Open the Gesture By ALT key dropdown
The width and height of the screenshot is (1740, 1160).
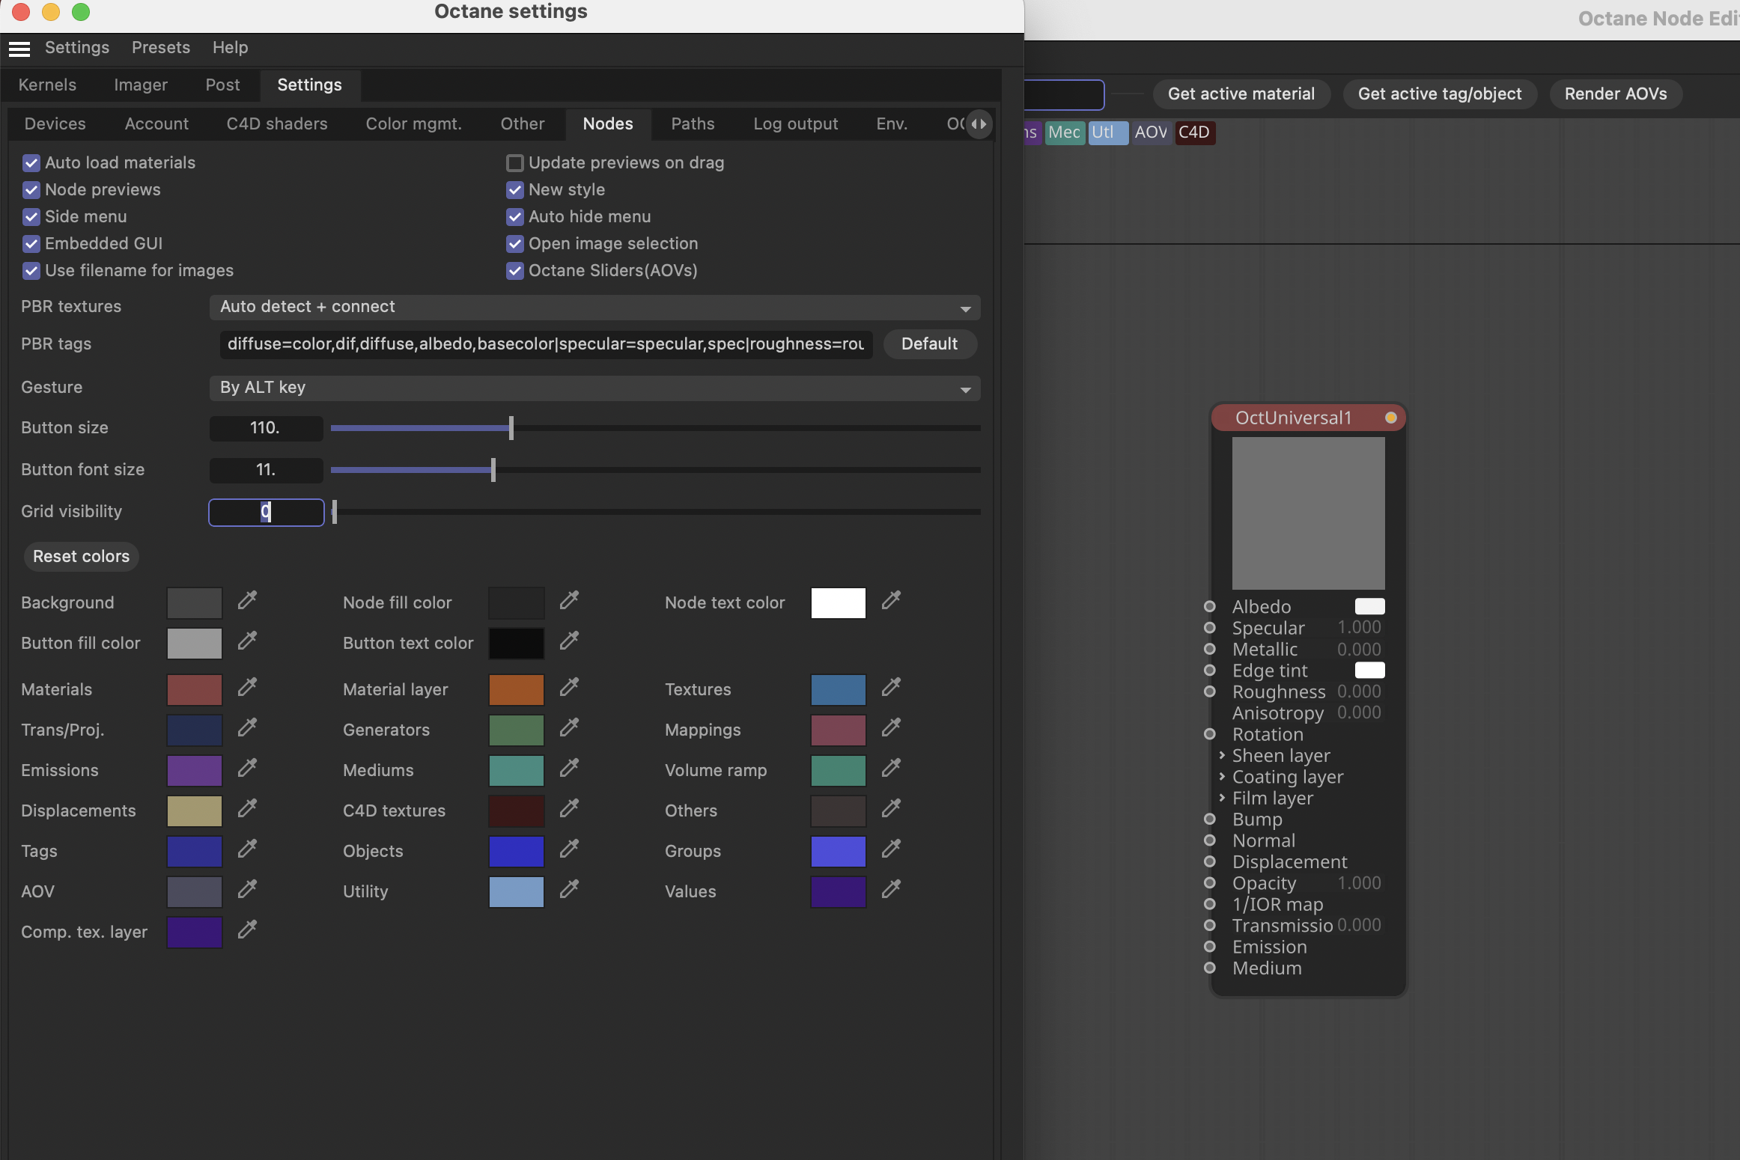(x=594, y=388)
